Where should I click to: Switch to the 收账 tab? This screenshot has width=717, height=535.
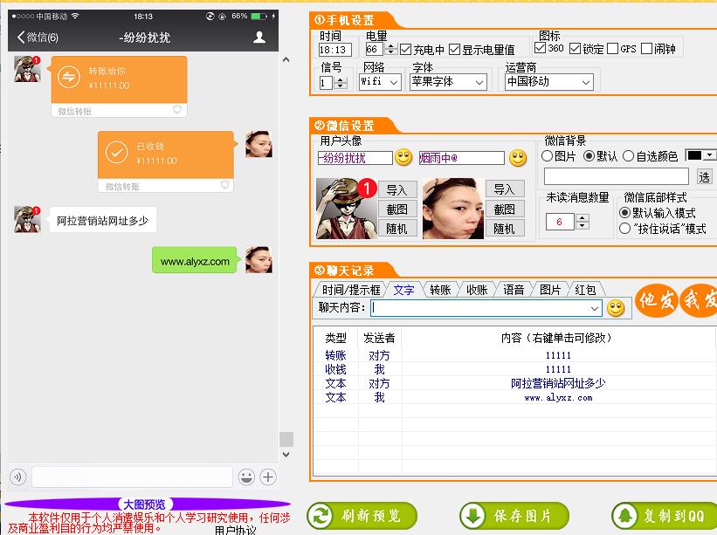tap(477, 290)
